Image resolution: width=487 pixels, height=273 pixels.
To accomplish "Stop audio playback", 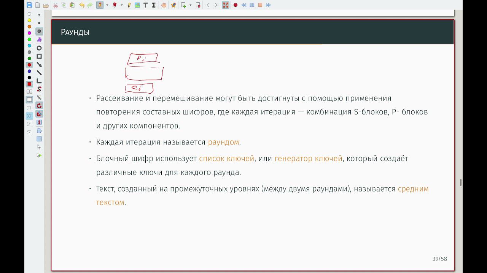I will tap(260, 5).
